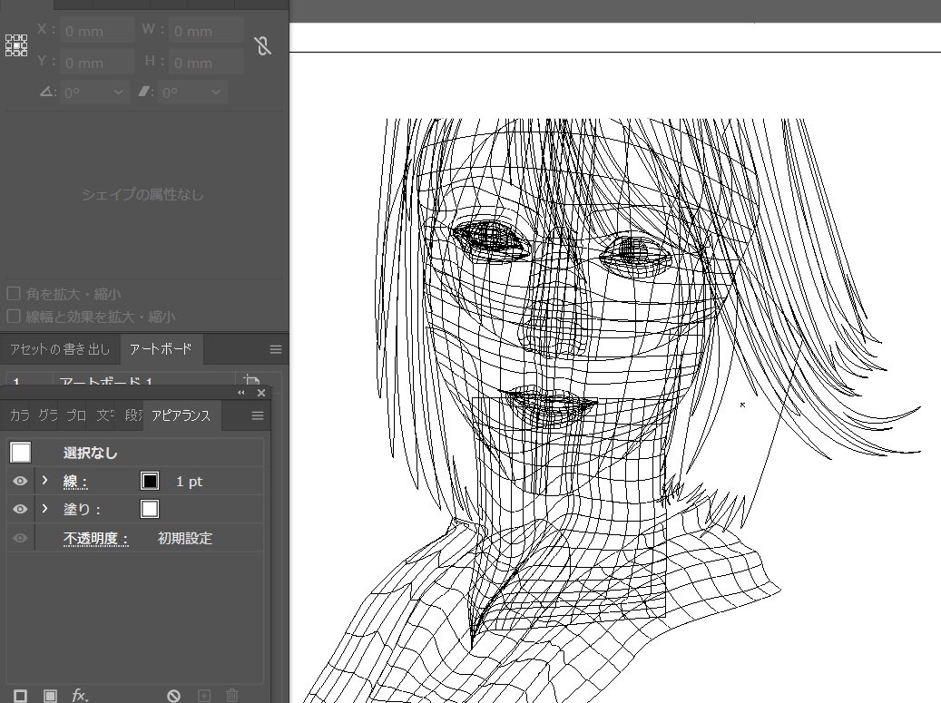Toggle the 不透明度 visibility eye
Image resolution: width=941 pixels, height=703 pixels.
(20, 538)
